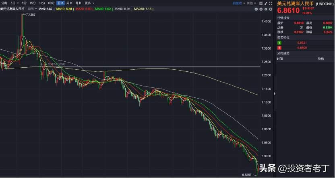Click the 7.0000 price axis label

pos(266,129)
